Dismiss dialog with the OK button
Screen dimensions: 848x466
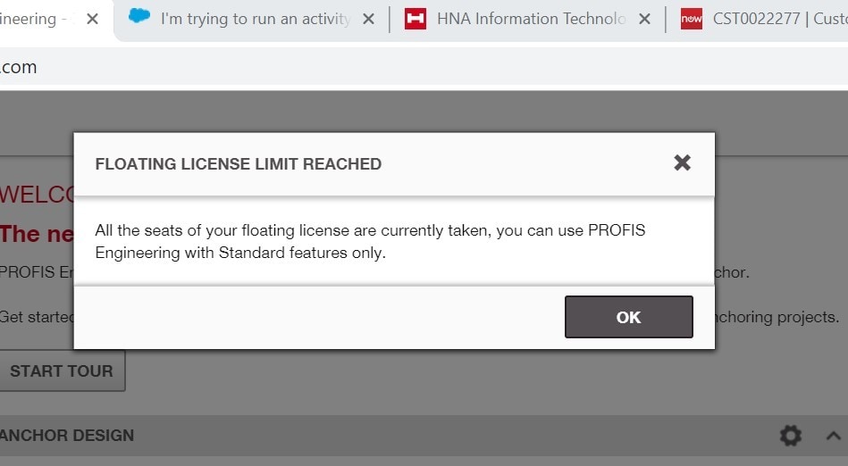click(628, 317)
